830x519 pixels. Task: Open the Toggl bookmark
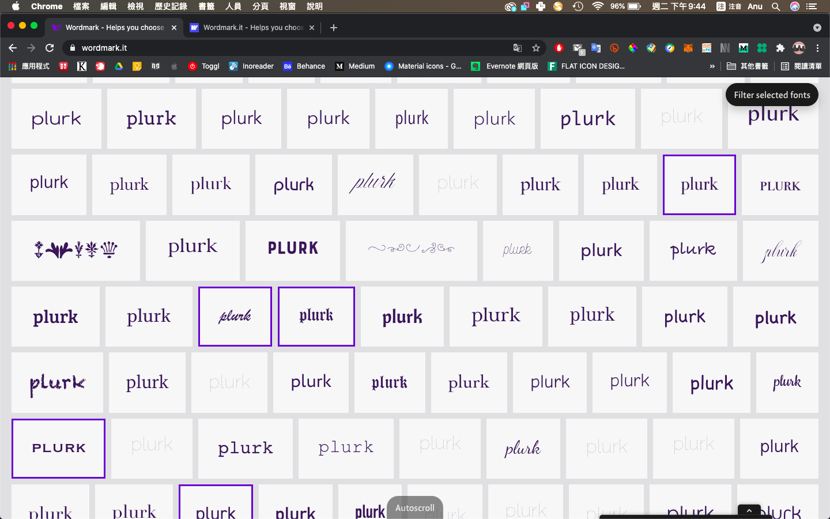click(x=204, y=66)
